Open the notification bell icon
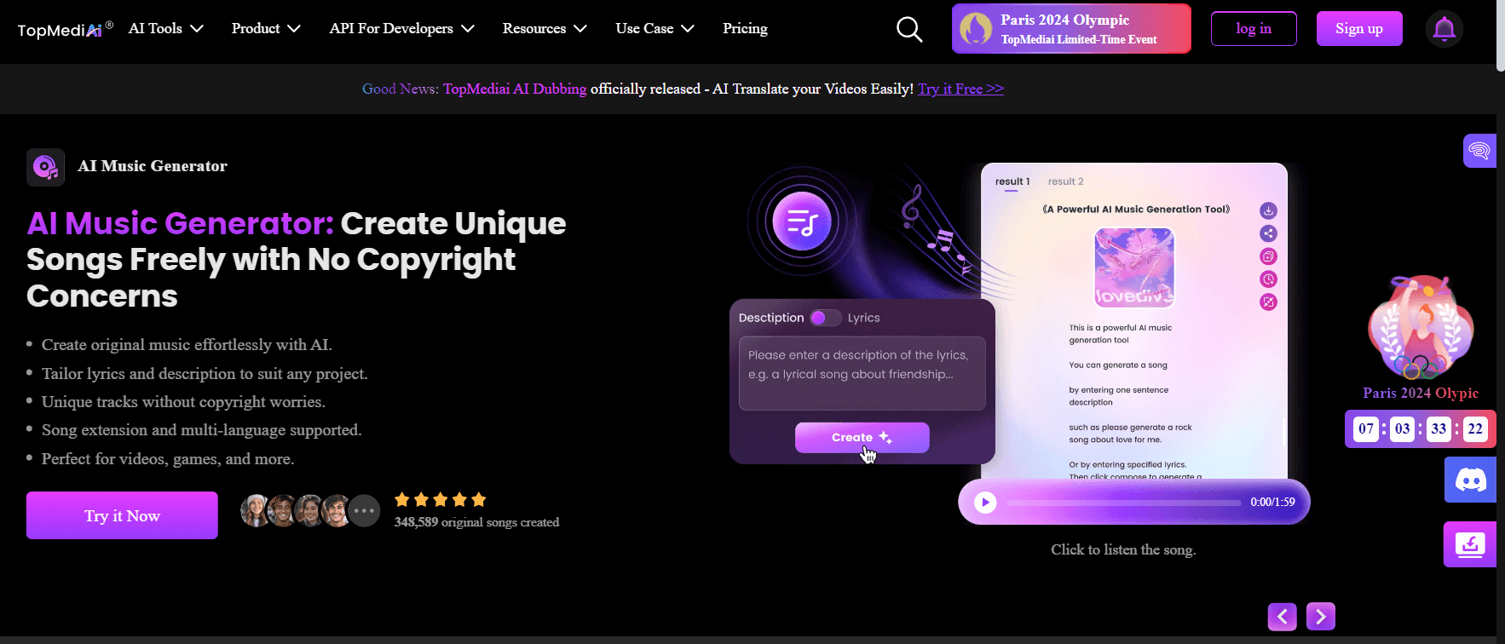The image size is (1505, 644). [1444, 30]
